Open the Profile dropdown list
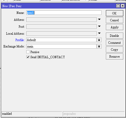Viewport: 126px width, 118px height. pos(99,40)
